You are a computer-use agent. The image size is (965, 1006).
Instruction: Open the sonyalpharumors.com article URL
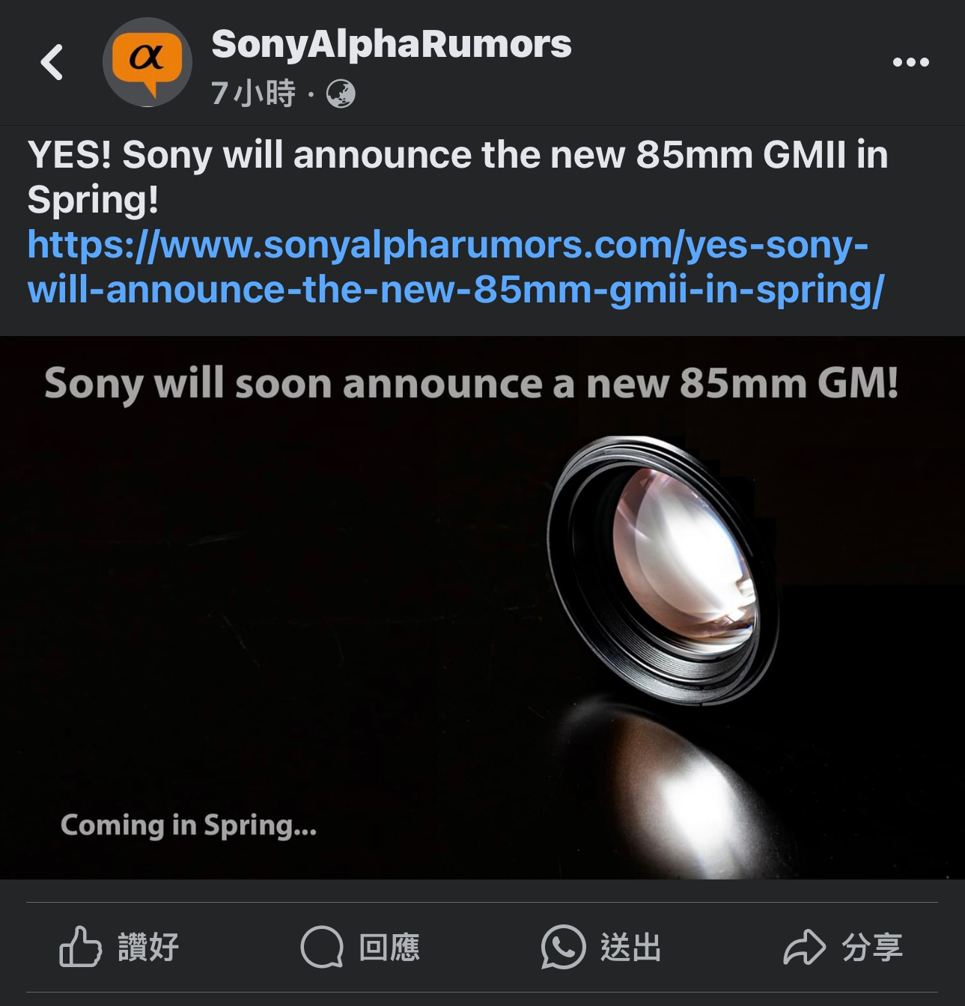point(455,267)
